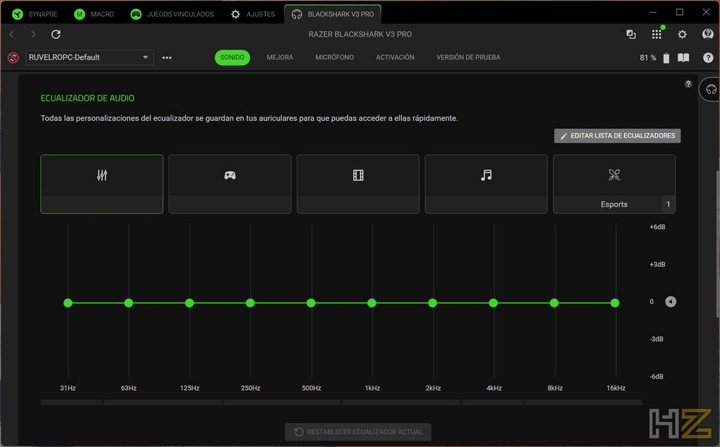Open the modules grid icon

(657, 35)
